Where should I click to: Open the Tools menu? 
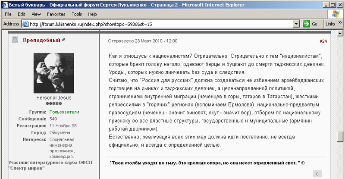77,14
